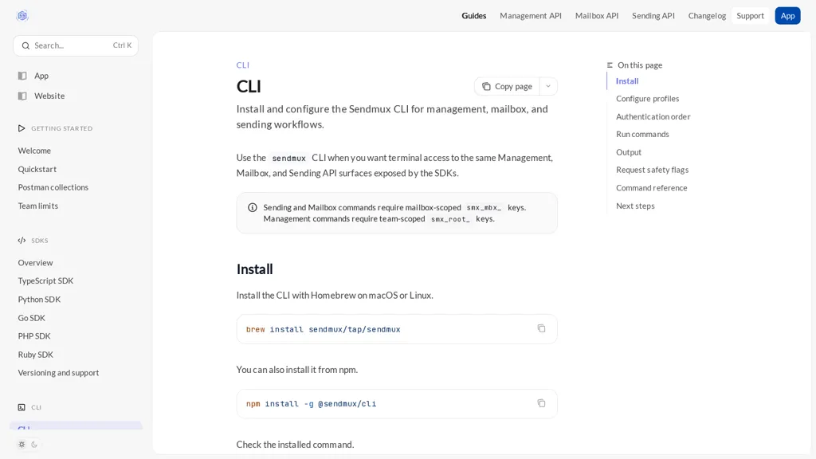This screenshot has height=459, width=816.
Task: Open the Mailbox API tab
Action: pyautogui.click(x=596, y=16)
